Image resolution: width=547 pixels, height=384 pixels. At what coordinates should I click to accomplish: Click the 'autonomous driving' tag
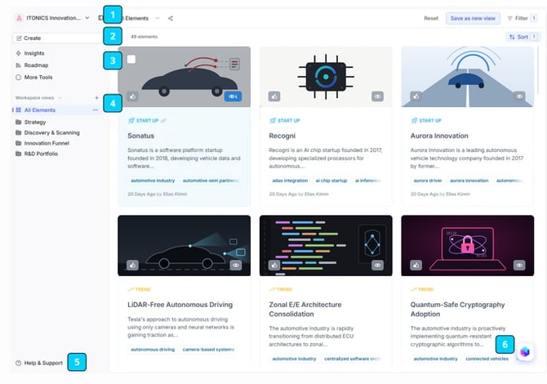tap(153, 350)
